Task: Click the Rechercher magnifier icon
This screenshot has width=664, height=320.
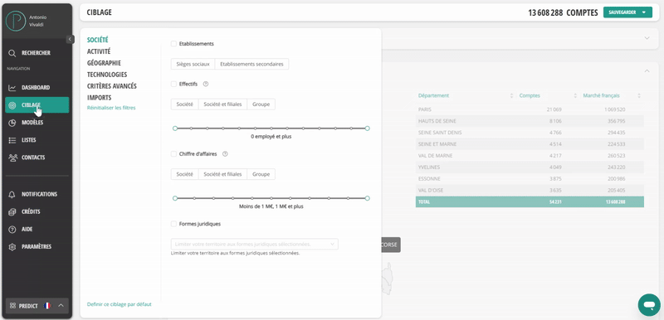Action: 12,53
